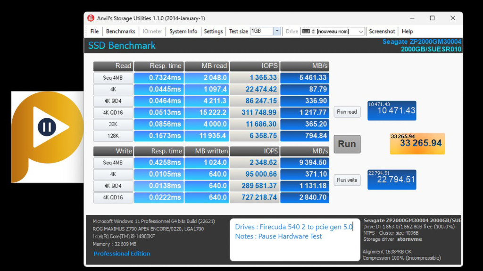Click Seagate ZP2000GM30004 header text
This screenshot has width=483, height=271.
[x=422, y=41]
